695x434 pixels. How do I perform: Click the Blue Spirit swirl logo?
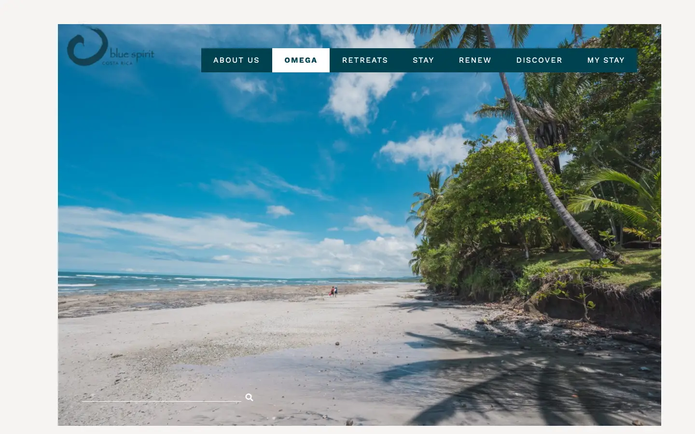(x=87, y=46)
